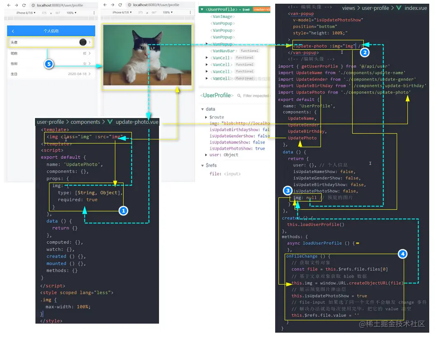Click the round avatar in the 头像 row

pyautogui.click(x=83, y=42)
